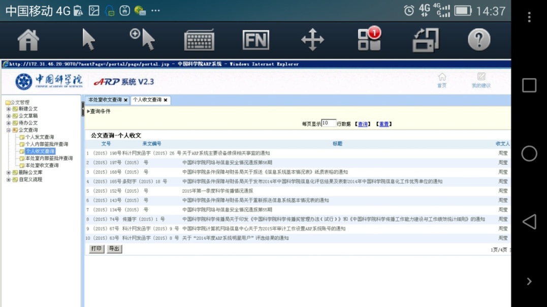Open row 2 网络与信息安全情况通报第56期
The image size is (547, 307).
[x=227, y=163]
